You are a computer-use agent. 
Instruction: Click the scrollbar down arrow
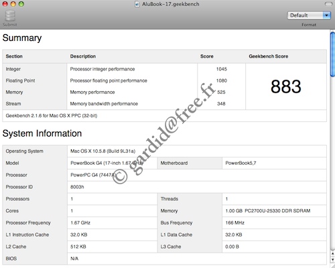click(x=333, y=260)
